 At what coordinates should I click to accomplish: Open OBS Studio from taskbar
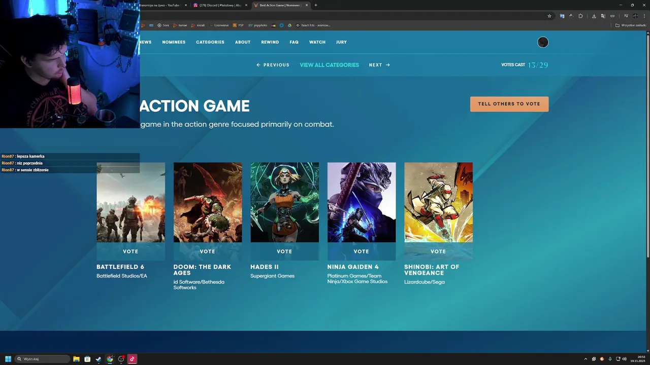pyautogui.click(x=121, y=359)
